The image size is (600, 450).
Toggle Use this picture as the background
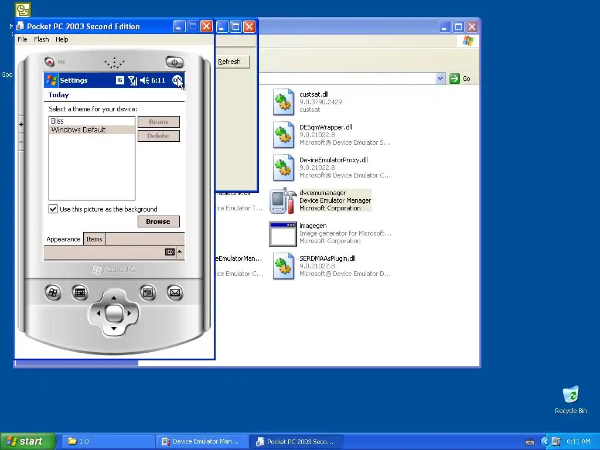tap(53, 209)
